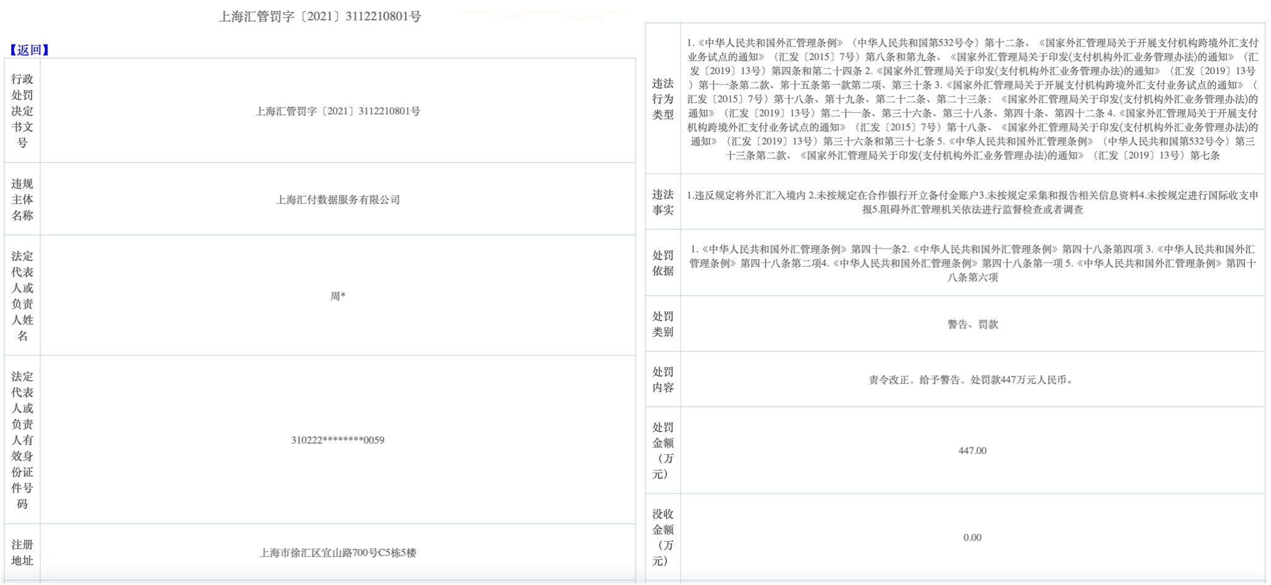The height and width of the screenshot is (585, 1271).
Task: Select company name 上海汇付数据服务有限公司
Action: click(338, 200)
